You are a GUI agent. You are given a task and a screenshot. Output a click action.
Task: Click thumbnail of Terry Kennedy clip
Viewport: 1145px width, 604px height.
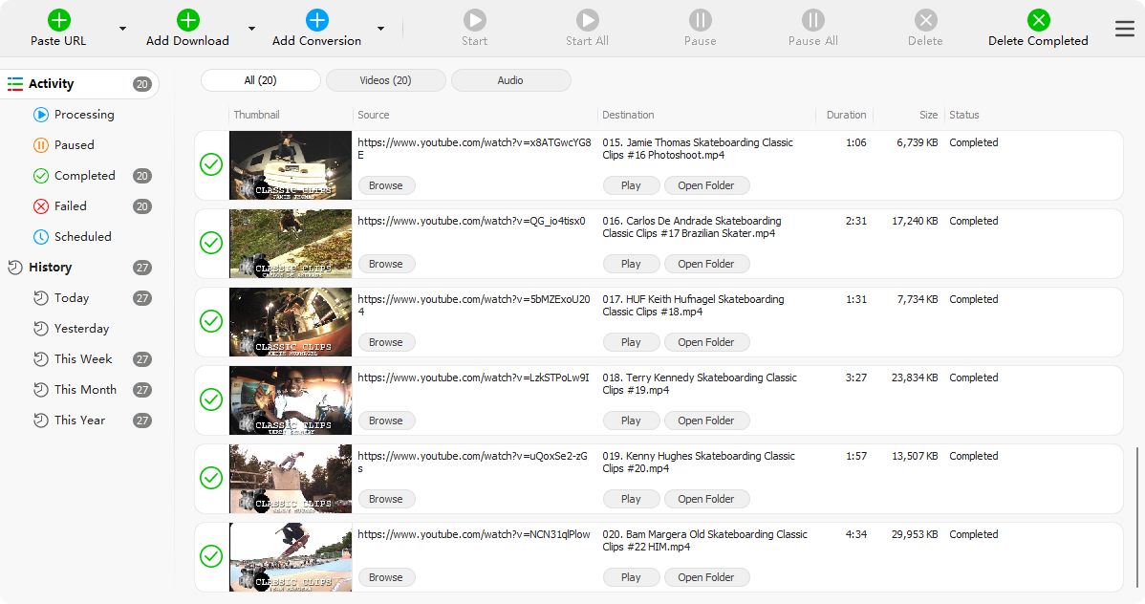coord(291,400)
